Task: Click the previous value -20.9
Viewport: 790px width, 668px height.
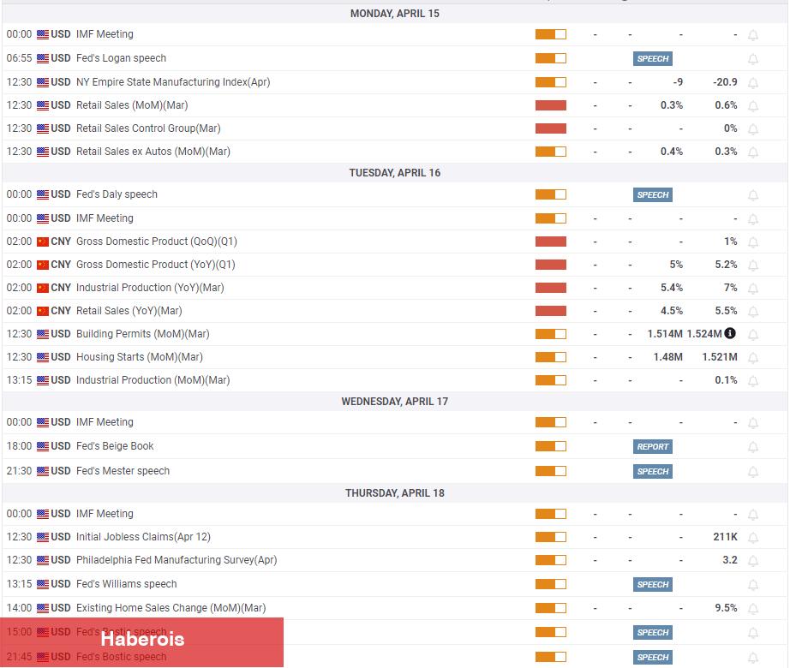Action: (x=725, y=82)
